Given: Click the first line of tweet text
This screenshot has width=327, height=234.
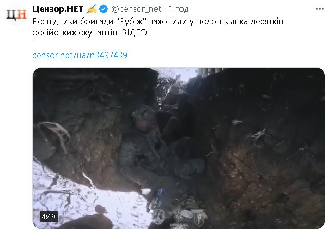Looking at the screenshot, I should coord(158,22).
